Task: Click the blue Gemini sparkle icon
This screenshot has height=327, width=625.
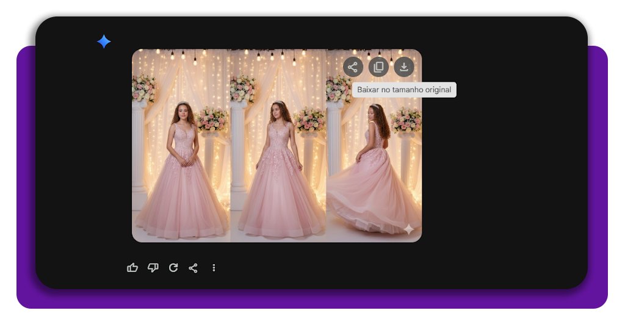Action: pyautogui.click(x=104, y=41)
